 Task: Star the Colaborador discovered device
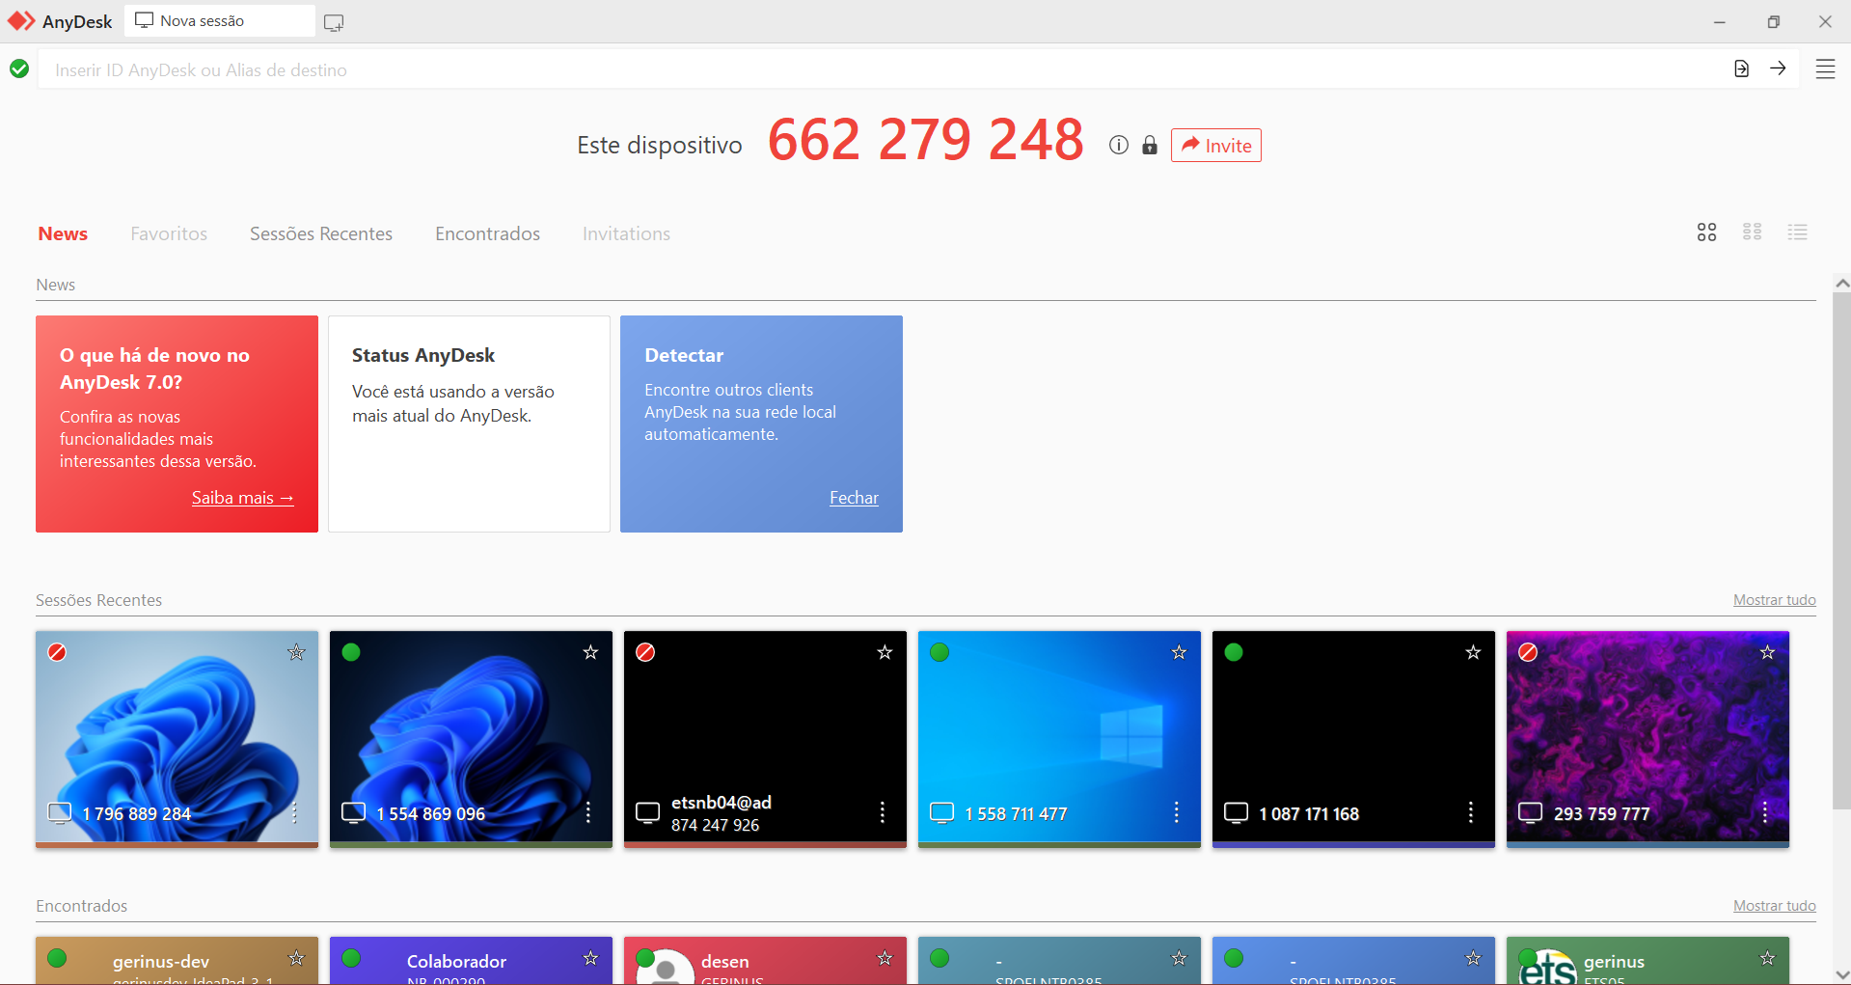(x=590, y=958)
